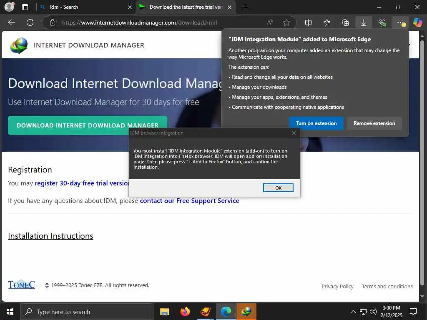Click the Edge profile avatar icon

9,7
